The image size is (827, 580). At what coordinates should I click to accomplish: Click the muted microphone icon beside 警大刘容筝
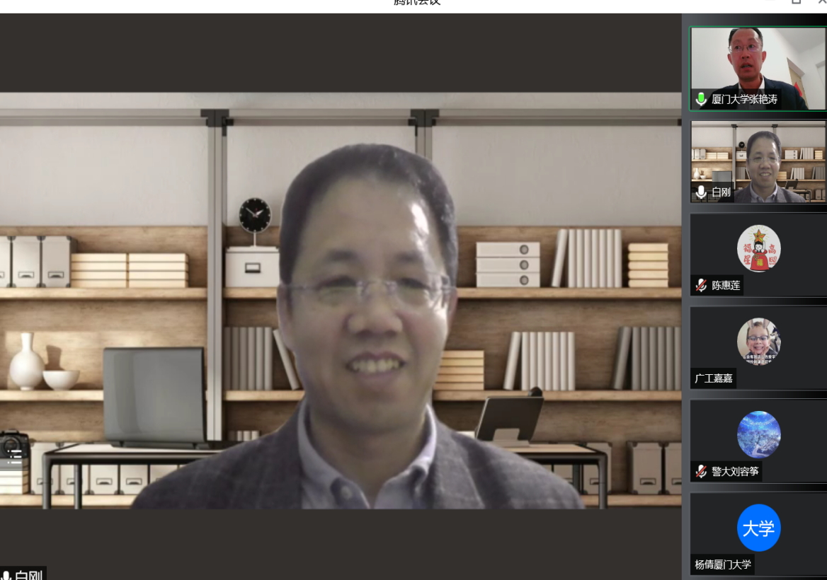[701, 471]
